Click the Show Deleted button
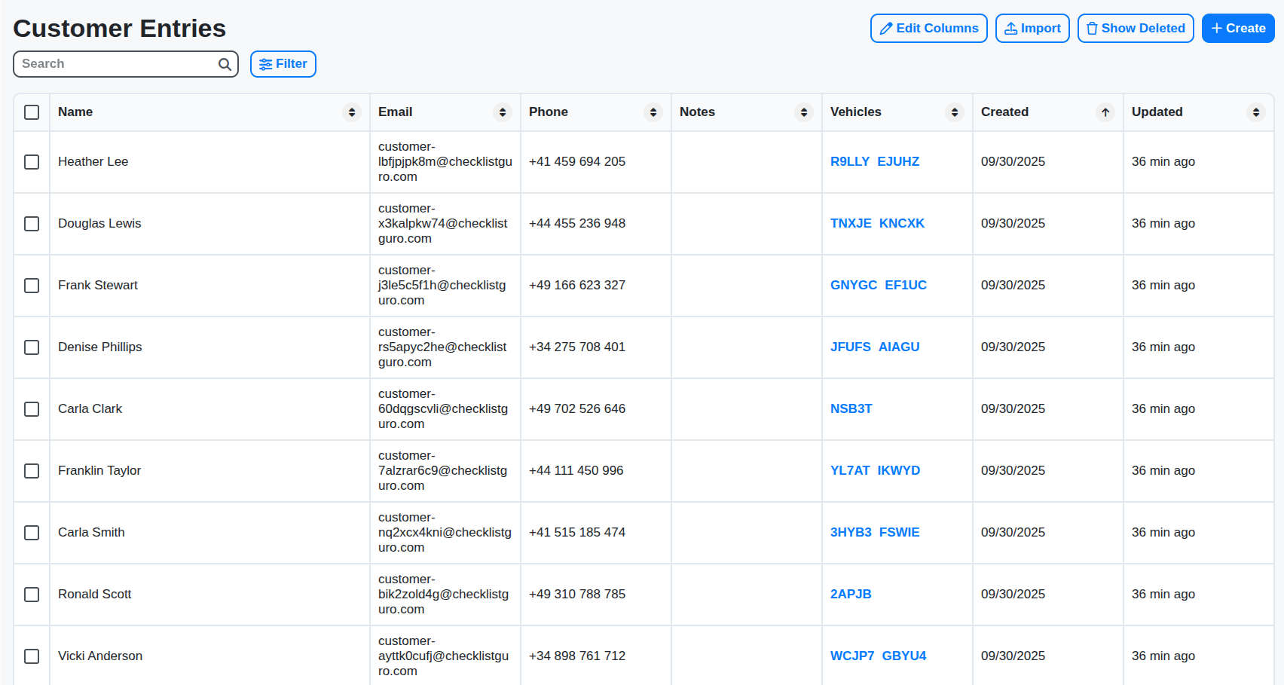This screenshot has height=685, width=1284. 1136,28
